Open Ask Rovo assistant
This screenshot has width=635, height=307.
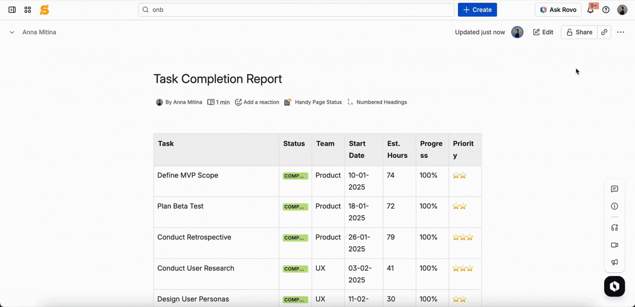(x=558, y=10)
